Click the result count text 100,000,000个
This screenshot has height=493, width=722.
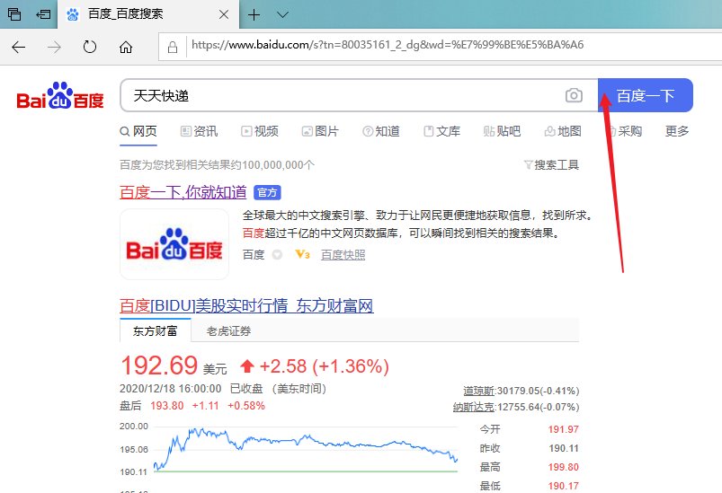279,164
